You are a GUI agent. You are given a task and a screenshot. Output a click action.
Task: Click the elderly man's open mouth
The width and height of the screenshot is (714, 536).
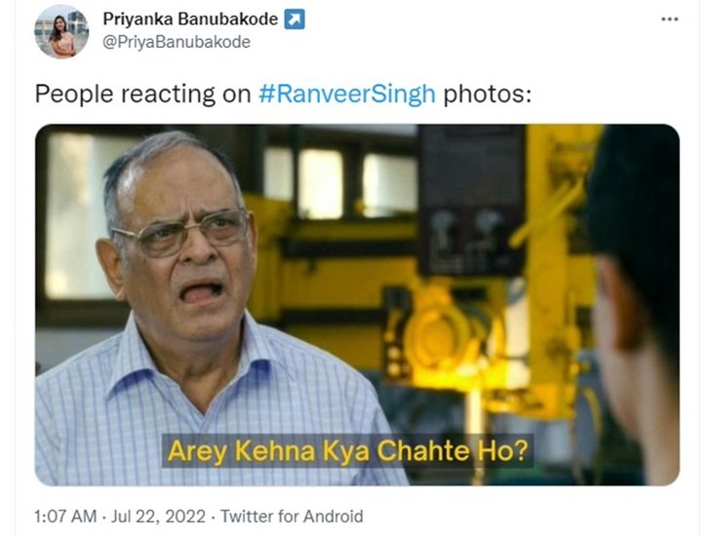pyautogui.click(x=200, y=292)
